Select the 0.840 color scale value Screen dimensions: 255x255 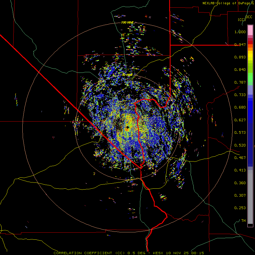click(240, 70)
